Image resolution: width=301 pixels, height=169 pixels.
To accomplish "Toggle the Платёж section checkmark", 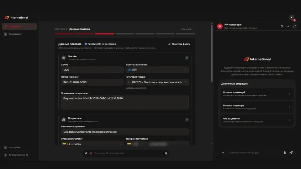I will (x=187, y=58).
